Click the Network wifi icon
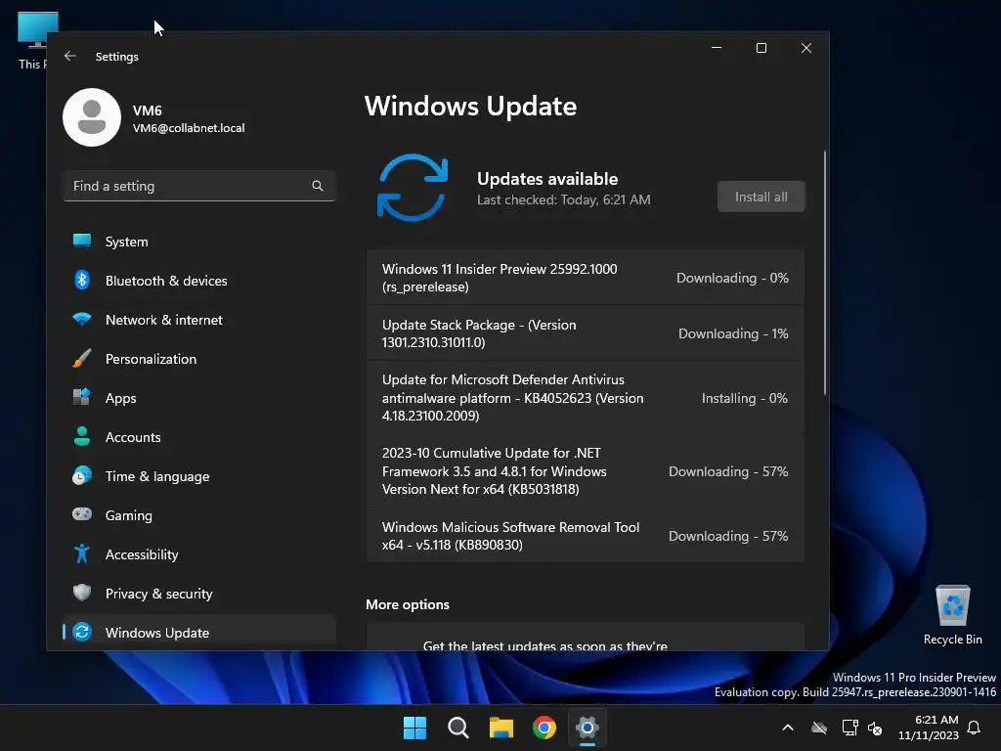Screen dimensions: 1001x751 point(82,320)
